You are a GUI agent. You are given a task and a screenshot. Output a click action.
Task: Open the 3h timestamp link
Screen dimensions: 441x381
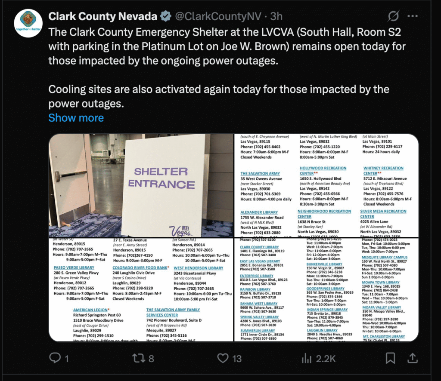click(x=276, y=16)
